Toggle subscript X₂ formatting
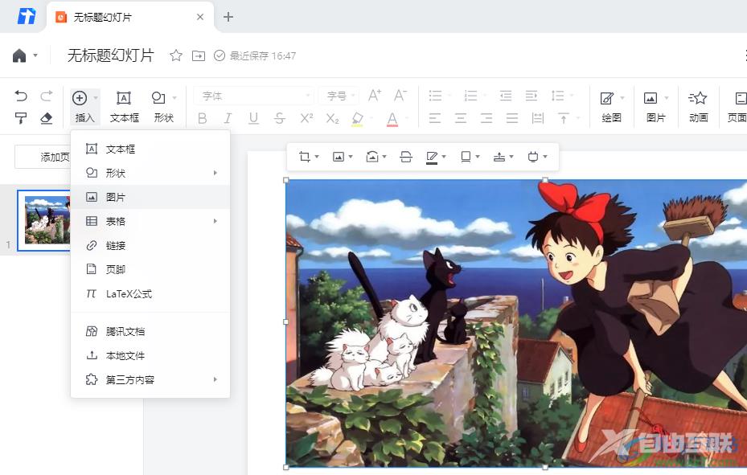 coord(333,118)
